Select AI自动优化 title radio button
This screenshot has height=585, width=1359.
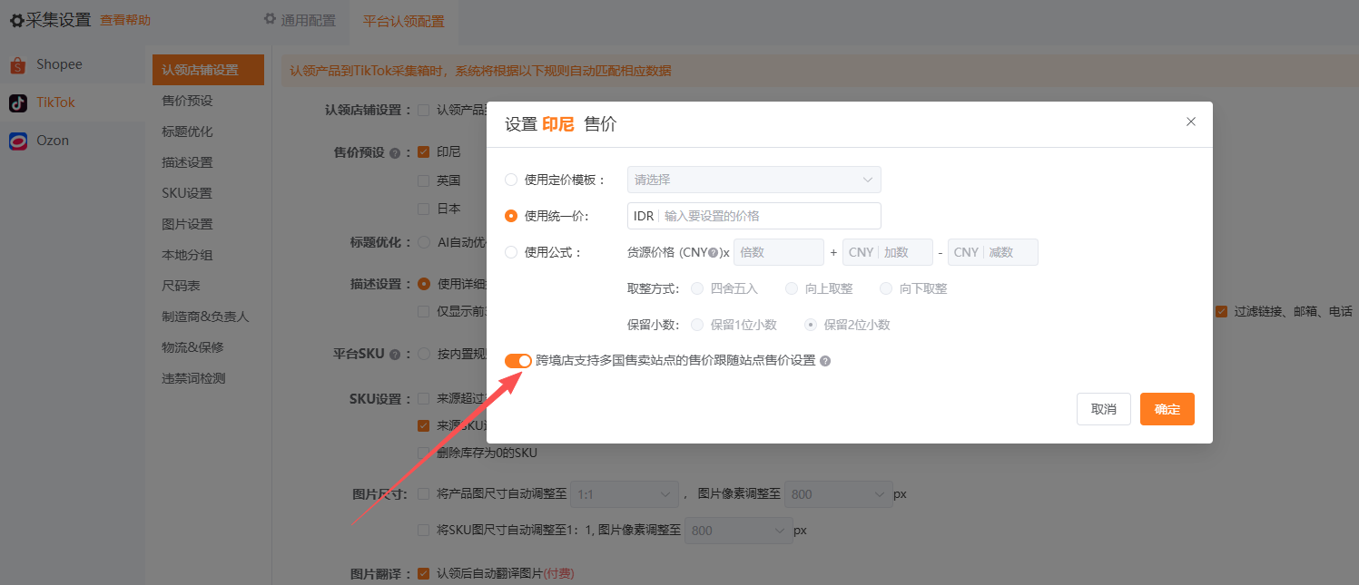point(423,242)
